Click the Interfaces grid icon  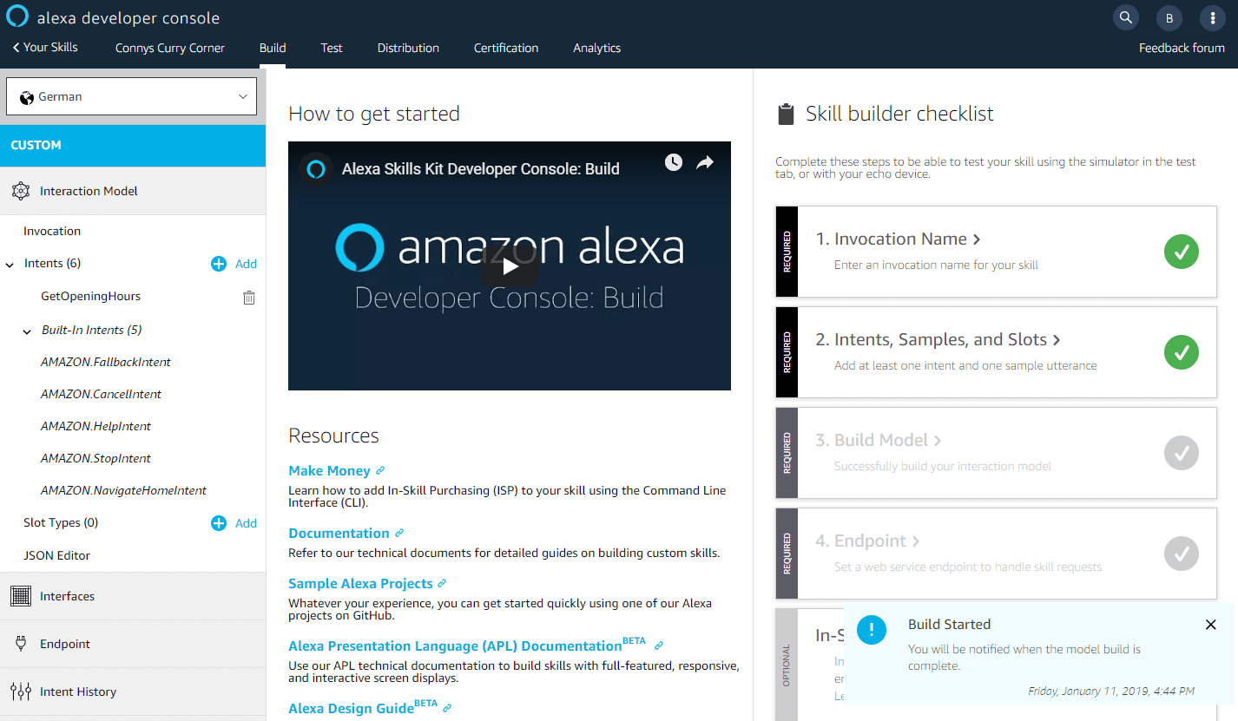pyautogui.click(x=21, y=596)
